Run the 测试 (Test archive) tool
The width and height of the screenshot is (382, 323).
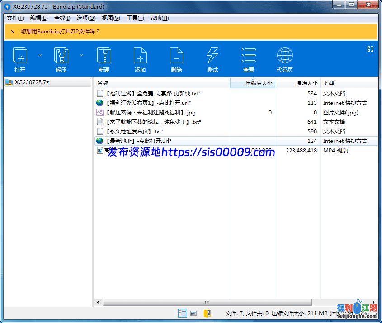pos(212,57)
